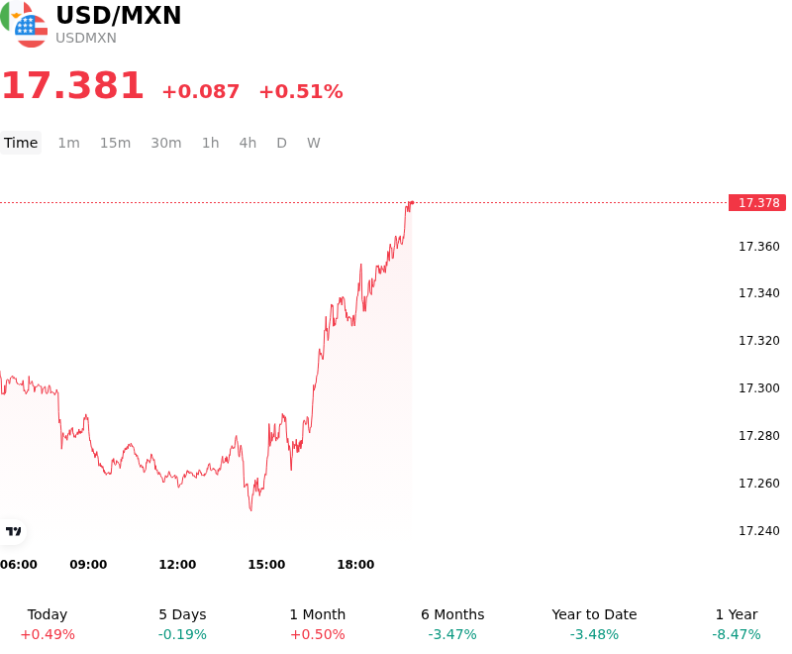
Task: View the Year to Date performance
Action: pyautogui.click(x=595, y=624)
